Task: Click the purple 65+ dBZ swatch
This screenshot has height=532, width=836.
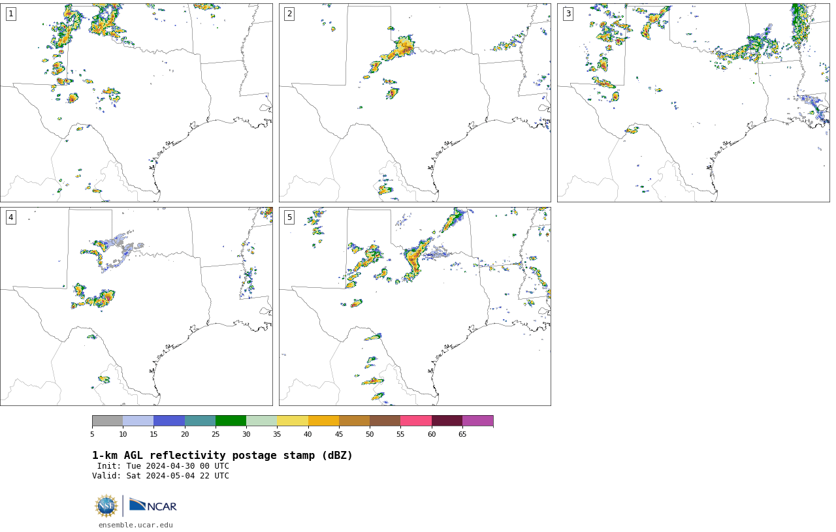Action: click(478, 420)
